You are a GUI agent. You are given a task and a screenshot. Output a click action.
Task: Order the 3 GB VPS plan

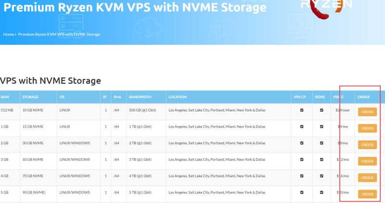(367, 161)
